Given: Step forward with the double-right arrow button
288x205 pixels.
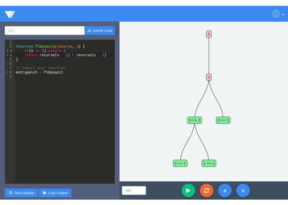Looking at the screenshot, I should [x=243, y=190].
